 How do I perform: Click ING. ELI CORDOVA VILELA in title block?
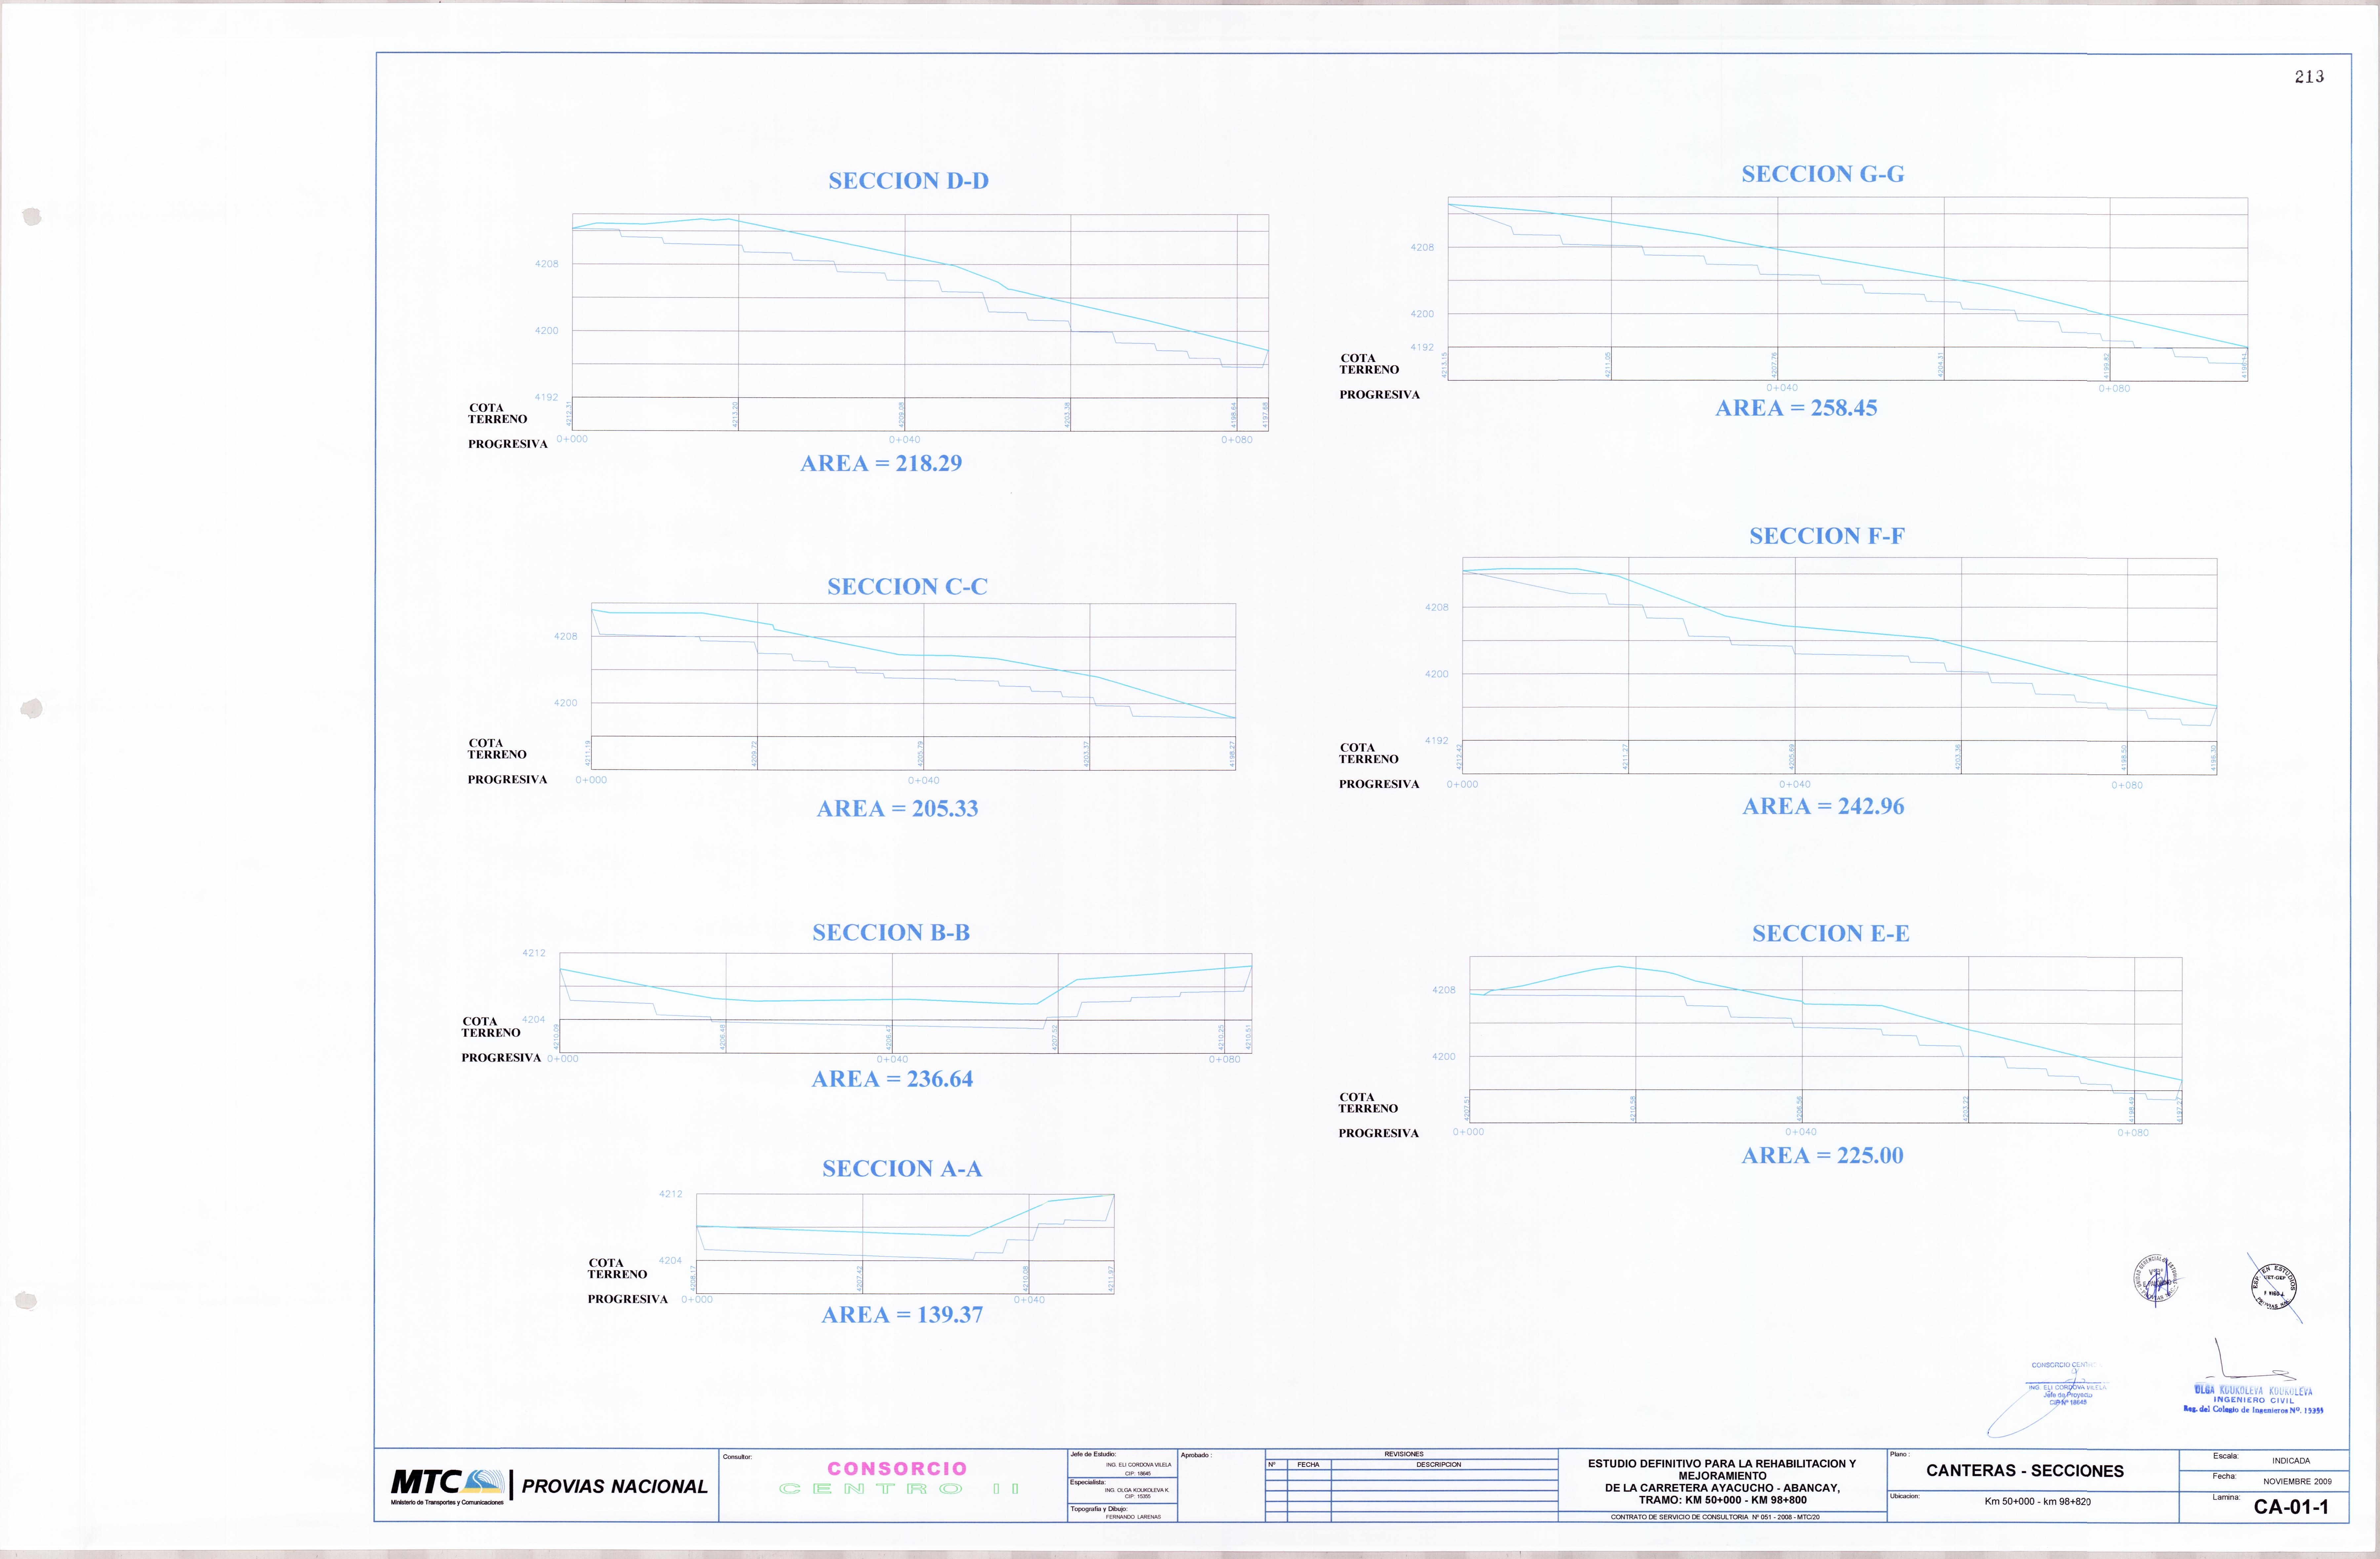pos(1138,1465)
